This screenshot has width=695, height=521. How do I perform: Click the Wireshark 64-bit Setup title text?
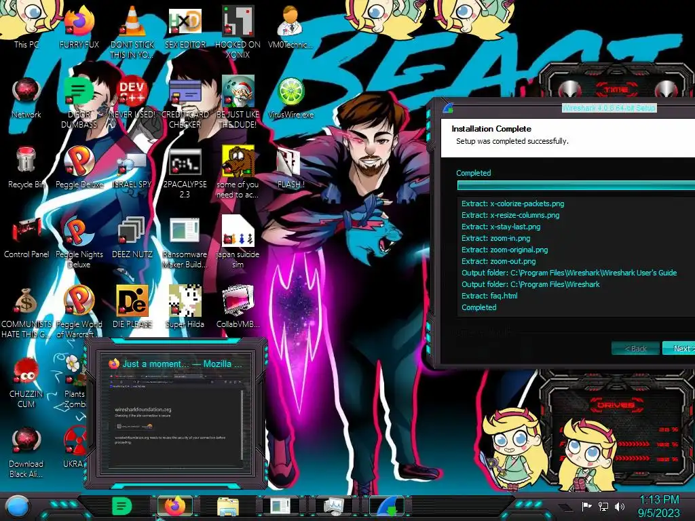(608, 108)
